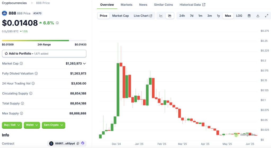
Task: Click the 888R7...u6Spyd contract chip
Action: point(67,143)
